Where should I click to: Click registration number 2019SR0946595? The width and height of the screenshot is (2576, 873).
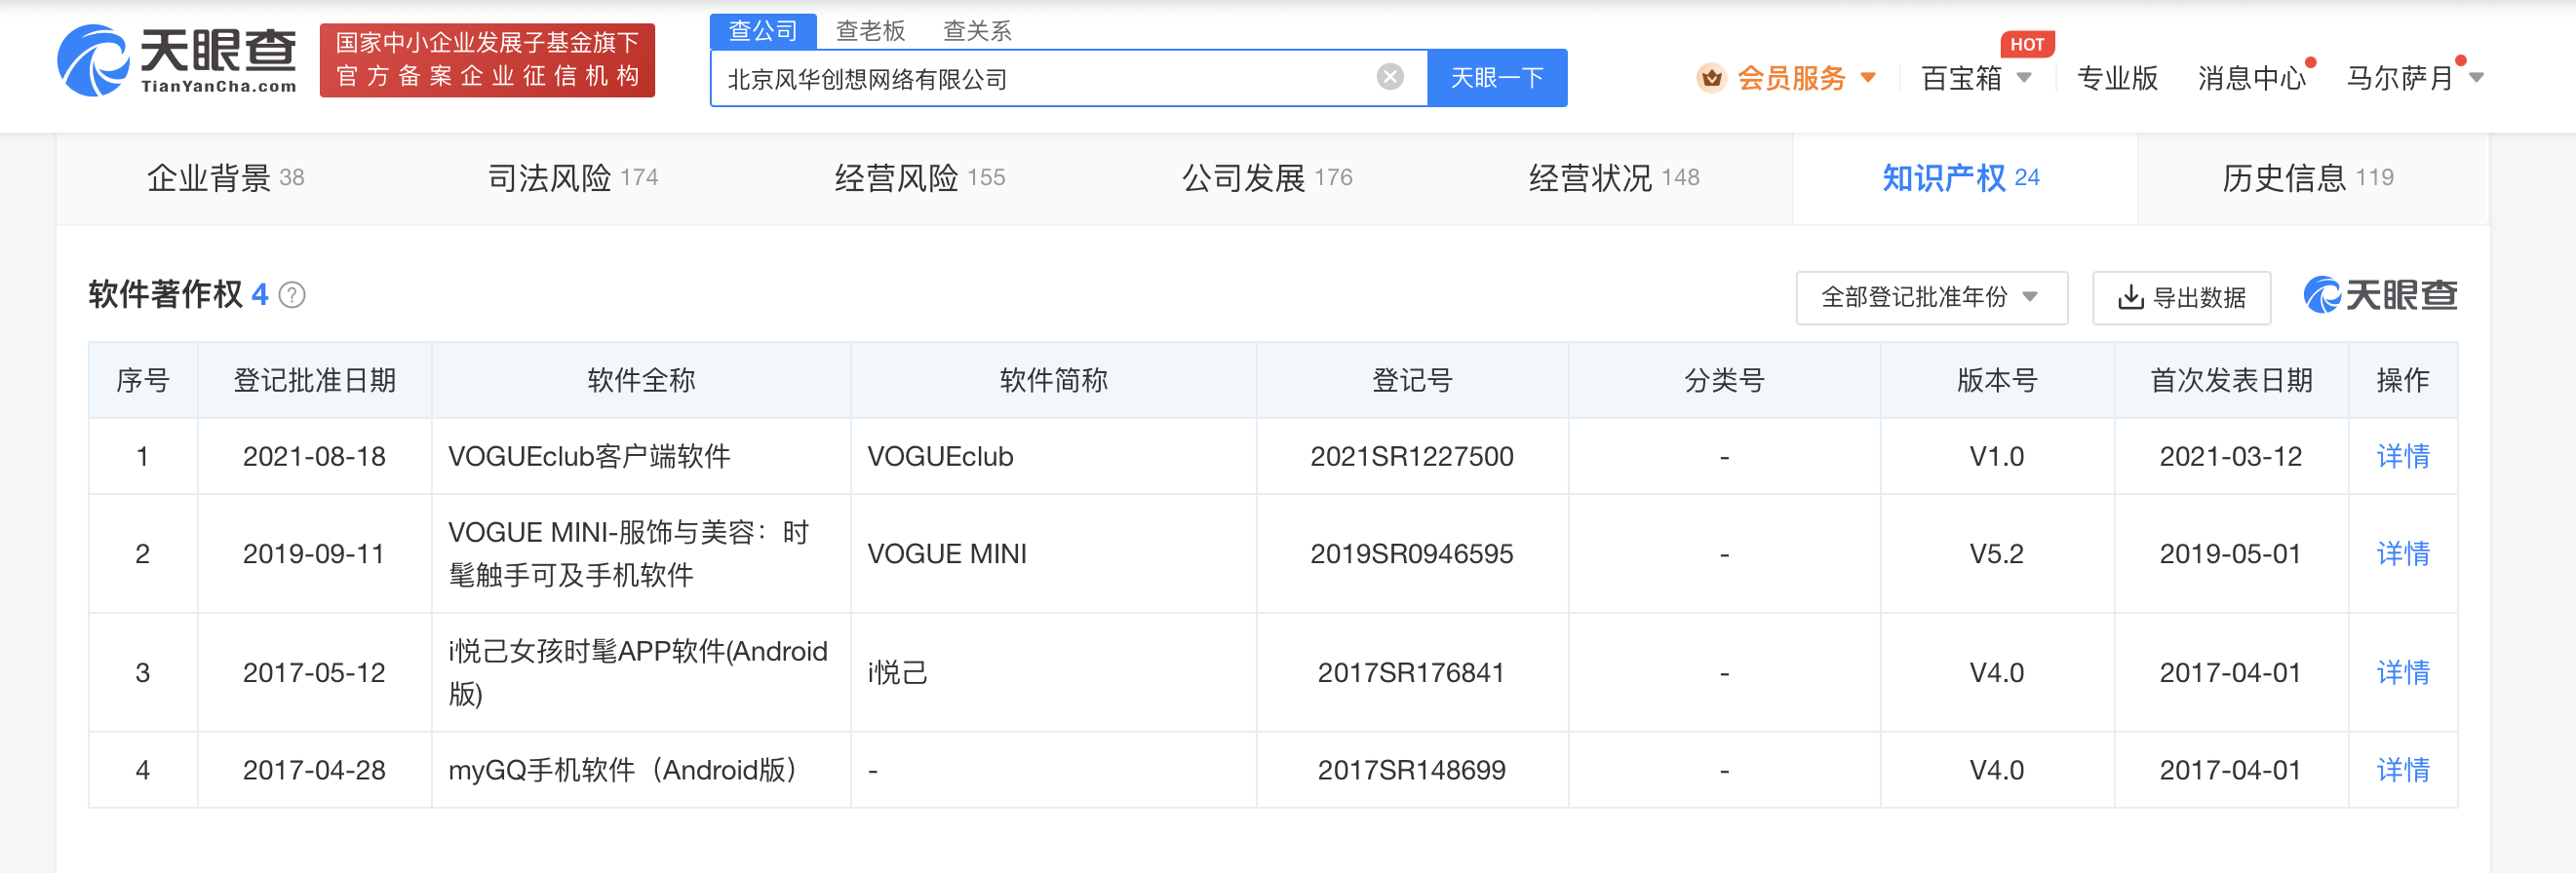[x=1412, y=553]
